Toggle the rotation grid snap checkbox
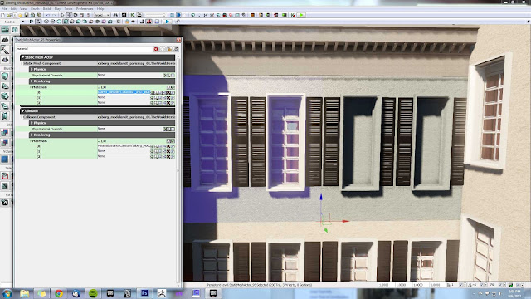The image size is (531, 299). point(482,285)
